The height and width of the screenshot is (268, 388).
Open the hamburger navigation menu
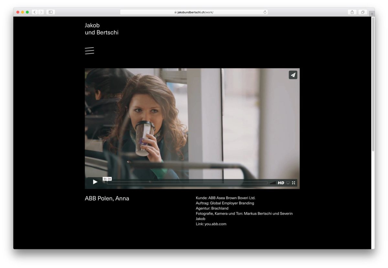tap(90, 51)
